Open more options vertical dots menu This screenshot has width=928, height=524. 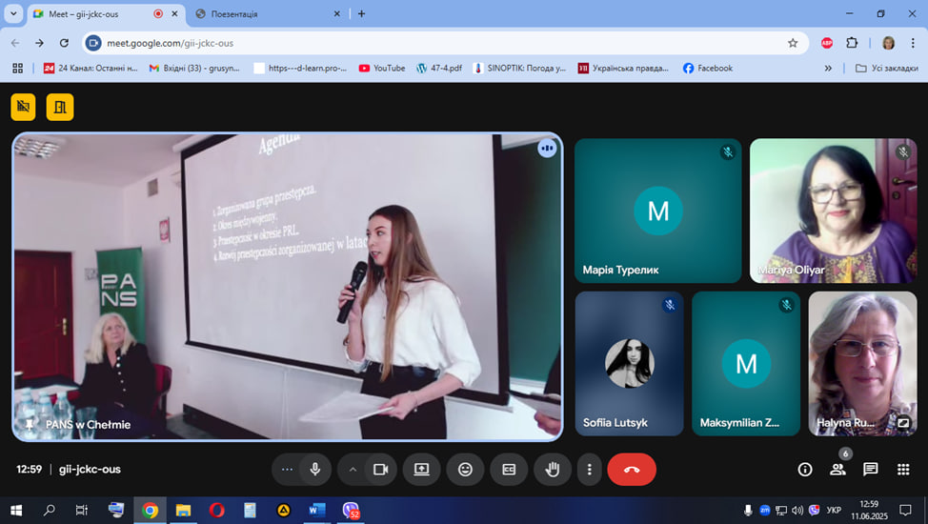[x=590, y=470]
